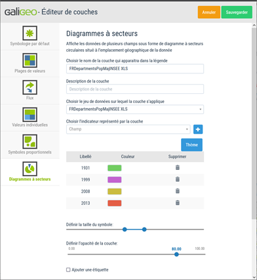The height and width of the screenshot is (280, 257).
Task: Click the Annuler button
Action: coord(209,12)
